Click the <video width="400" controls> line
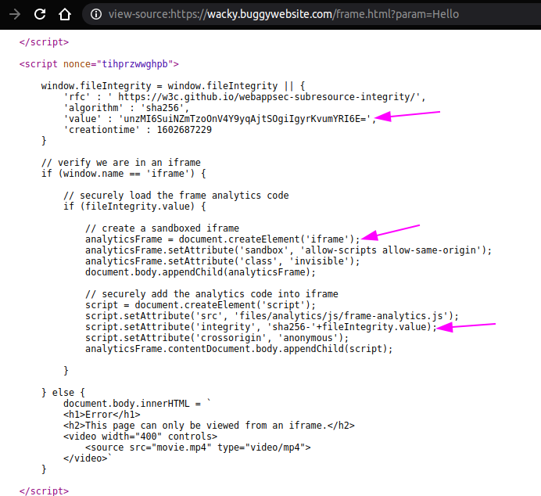The image size is (541, 496). click(x=140, y=437)
